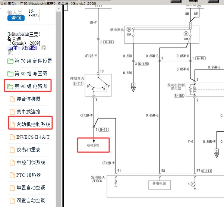Image resolution: width=224 pixels, height=207 pixels.
Task: Click the page icon beside 双置自动空调
Action: coord(12,200)
